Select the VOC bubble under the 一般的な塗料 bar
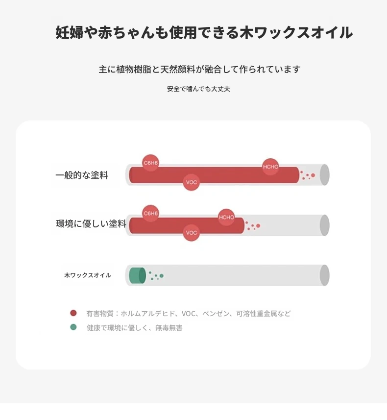387x420 pixels. coord(192,183)
